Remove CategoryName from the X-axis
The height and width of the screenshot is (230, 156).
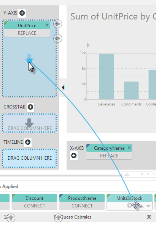(129, 148)
